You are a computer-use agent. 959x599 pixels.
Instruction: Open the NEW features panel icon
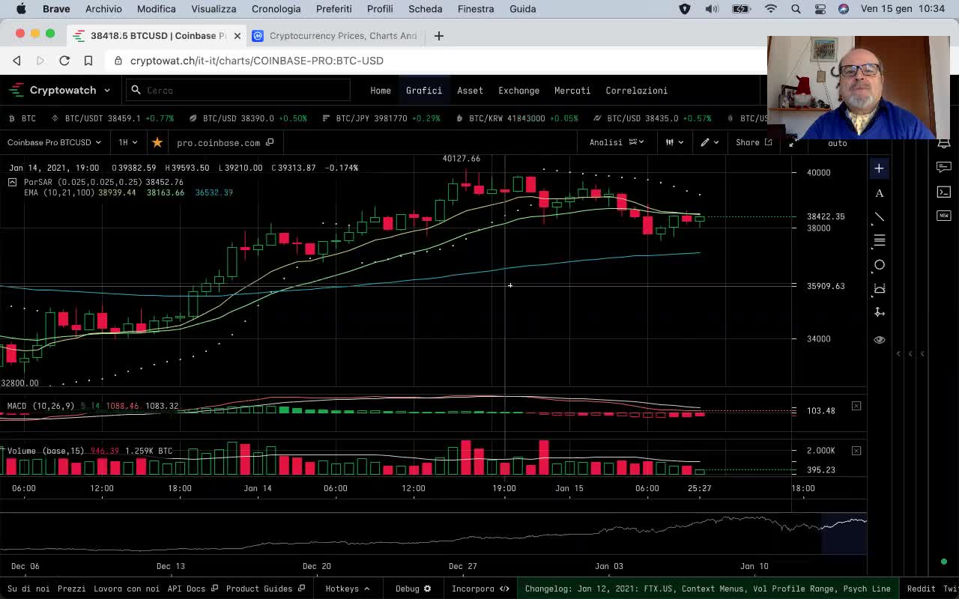[943, 216]
